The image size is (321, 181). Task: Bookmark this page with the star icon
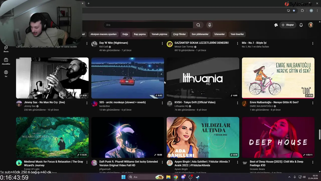(294, 11)
